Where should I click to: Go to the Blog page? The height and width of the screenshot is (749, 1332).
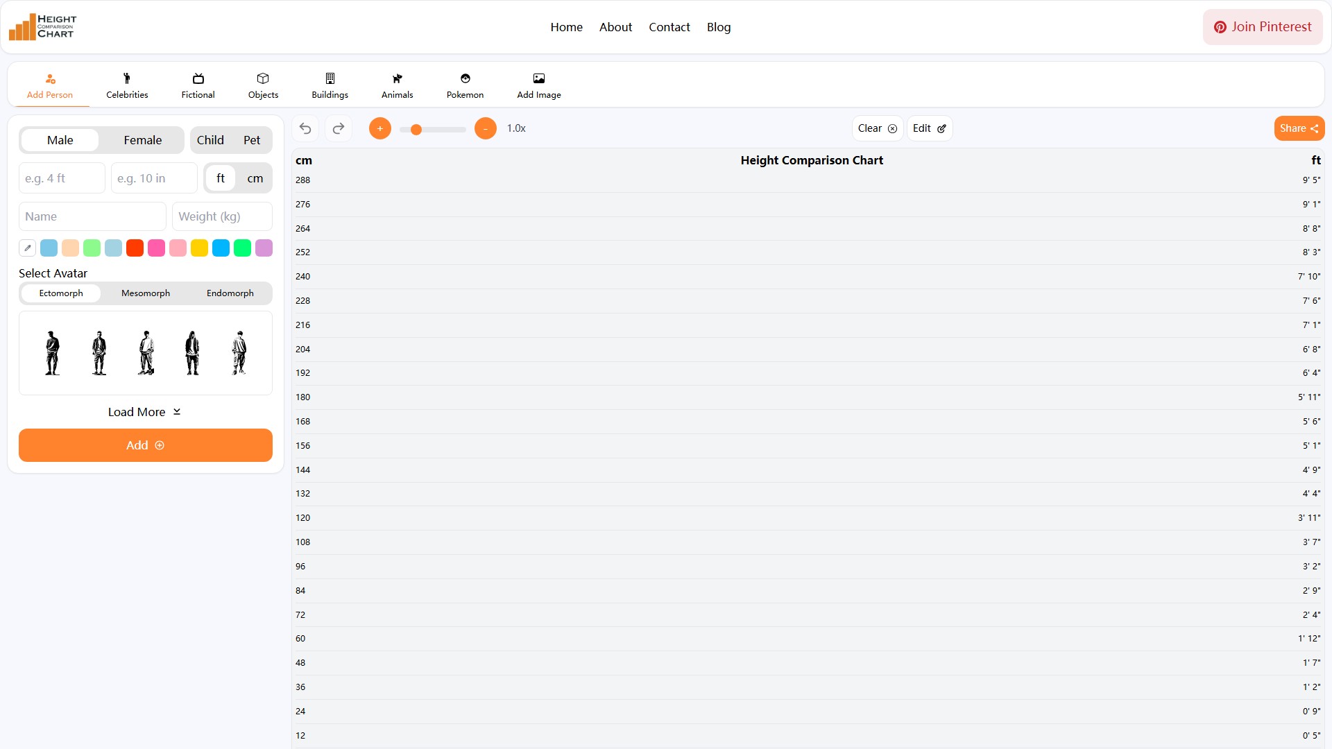tap(718, 27)
